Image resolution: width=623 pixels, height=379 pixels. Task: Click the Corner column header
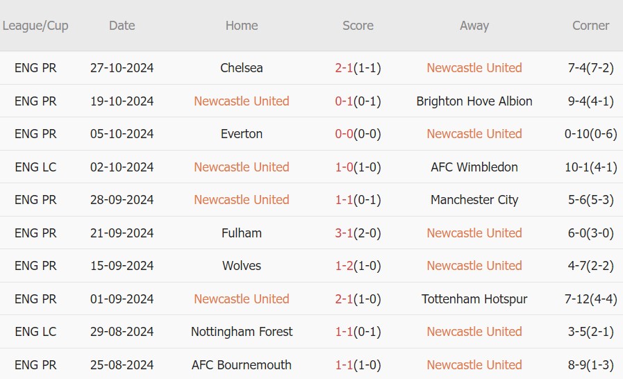[590, 26]
